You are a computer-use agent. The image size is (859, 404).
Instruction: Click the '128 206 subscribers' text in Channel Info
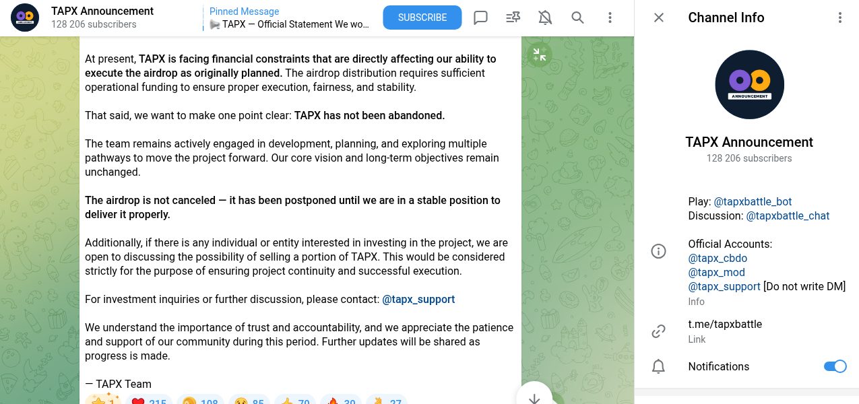(749, 158)
